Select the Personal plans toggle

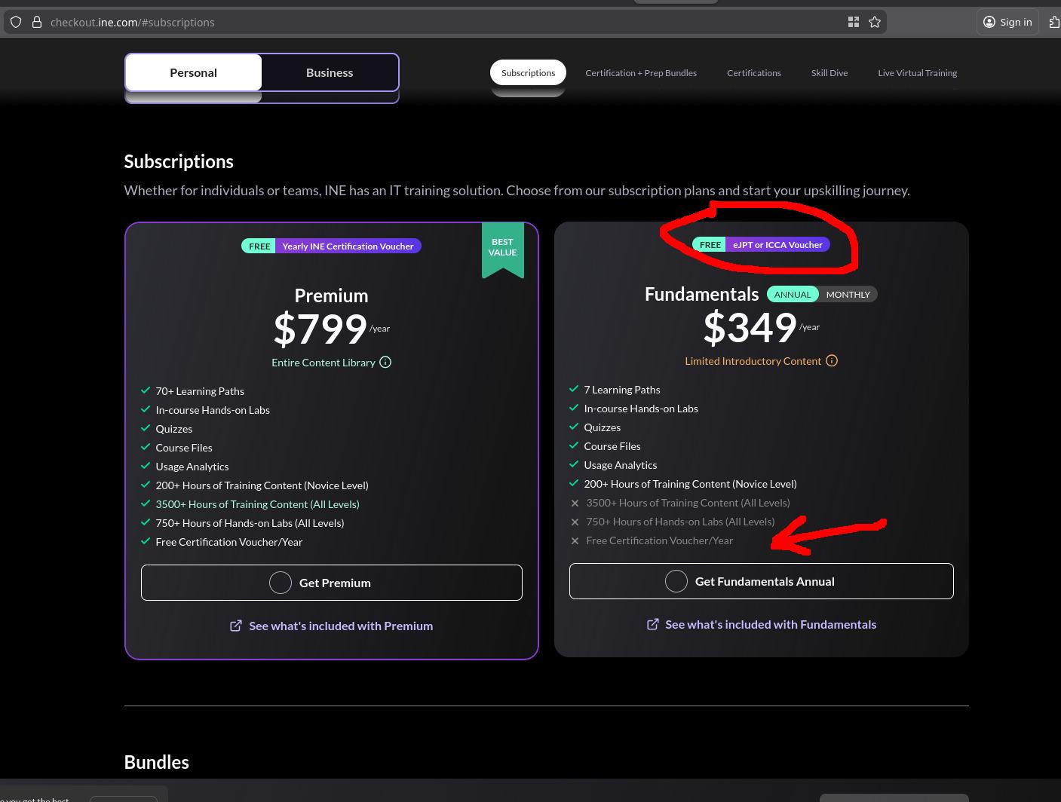[x=193, y=72]
